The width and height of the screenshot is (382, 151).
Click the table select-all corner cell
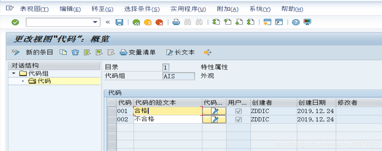pyautogui.click(x=112, y=103)
